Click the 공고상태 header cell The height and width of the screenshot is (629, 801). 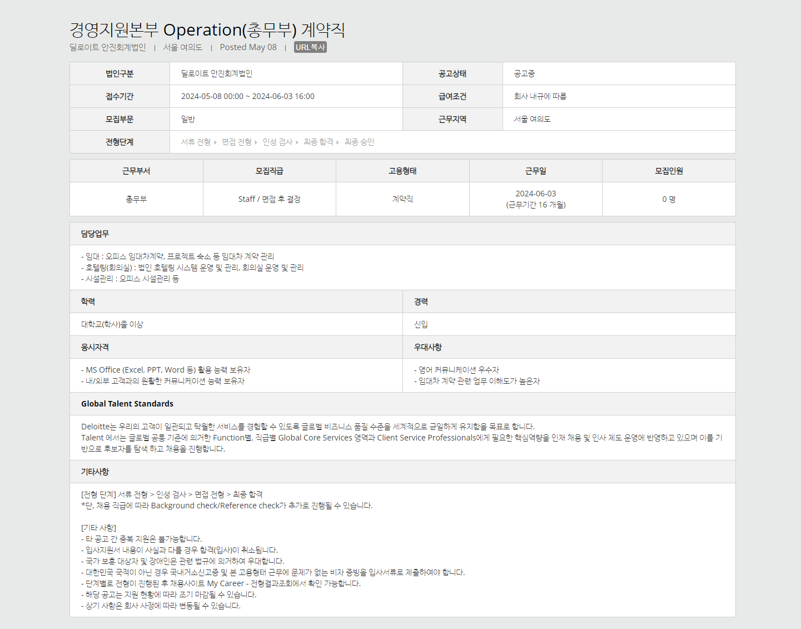(x=452, y=73)
